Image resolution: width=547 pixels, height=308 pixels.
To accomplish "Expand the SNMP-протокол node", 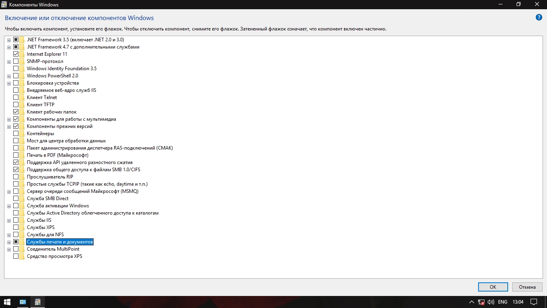I will coord(9,62).
